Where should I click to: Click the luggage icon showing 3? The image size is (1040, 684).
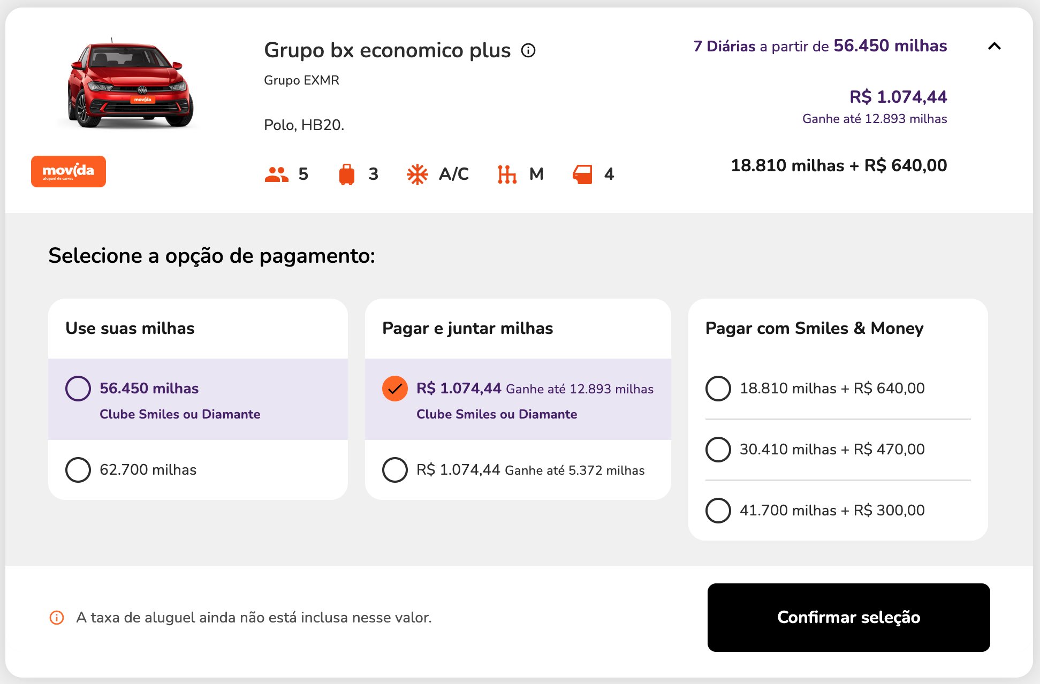click(x=347, y=174)
